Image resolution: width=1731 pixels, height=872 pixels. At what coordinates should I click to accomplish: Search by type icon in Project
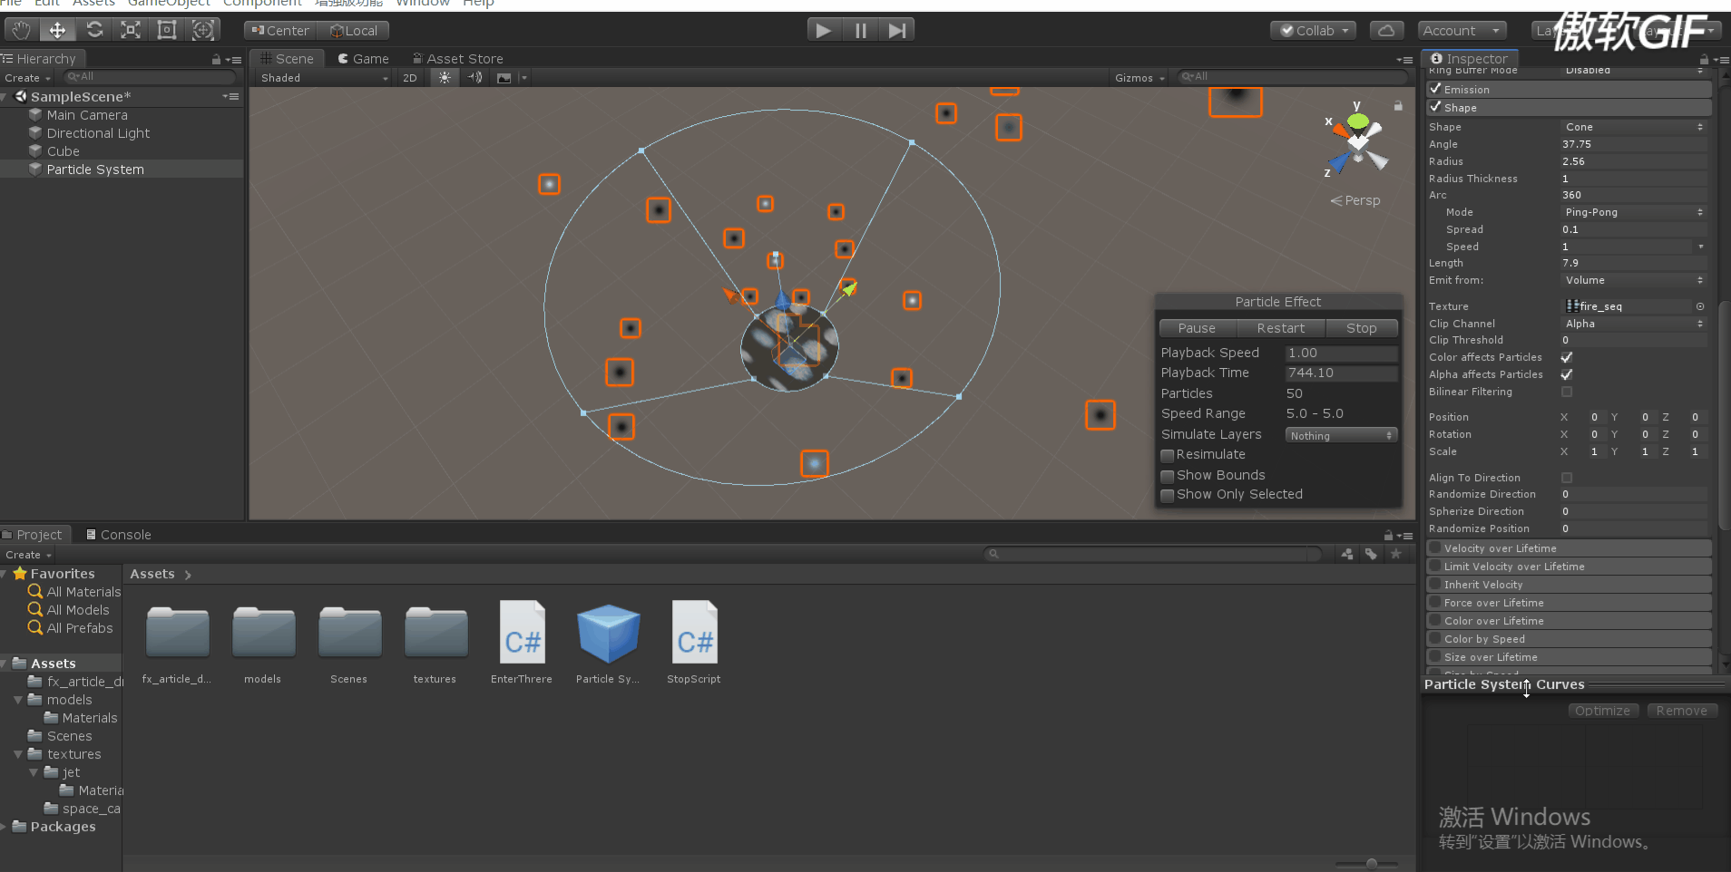[x=1347, y=554]
